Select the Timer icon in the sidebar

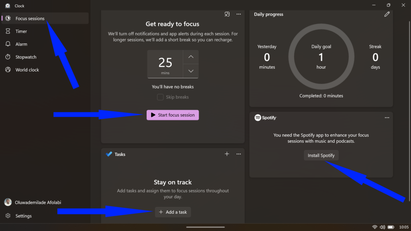tap(8, 31)
